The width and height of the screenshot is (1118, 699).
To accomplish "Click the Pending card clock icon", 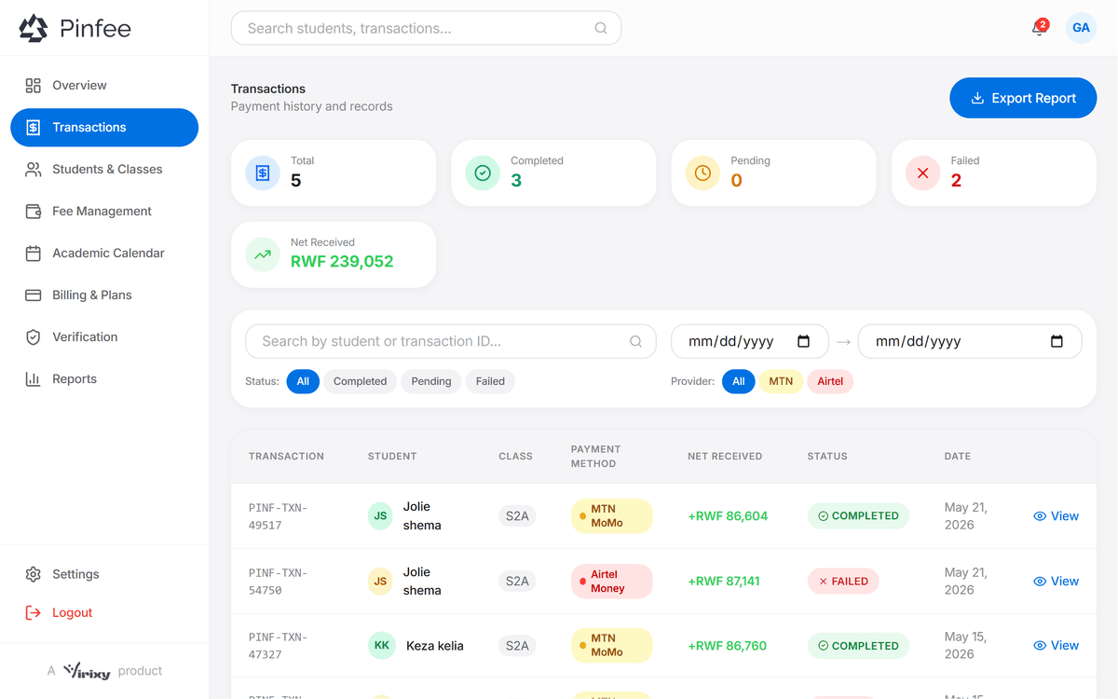I will click(702, 172).
